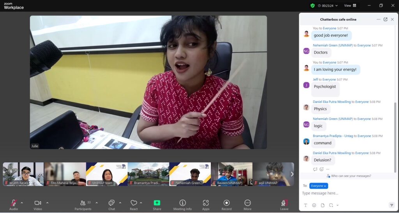Open chat panel more options ellipsis
The height and width of the screenshot is (213, 399).
click(378, 20)
